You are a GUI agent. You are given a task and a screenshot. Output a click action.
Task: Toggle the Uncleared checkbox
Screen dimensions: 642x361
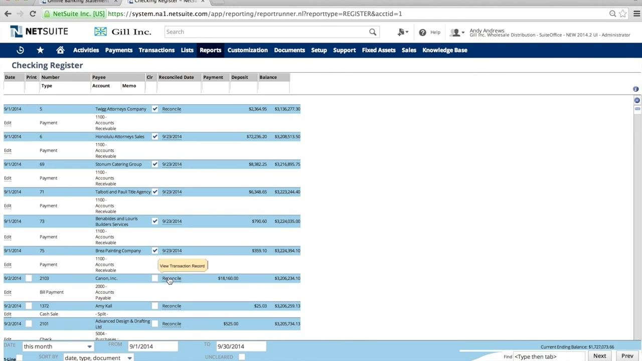[242, 357]
